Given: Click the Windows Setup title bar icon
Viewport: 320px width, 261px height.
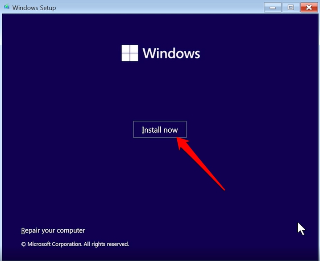Looking at the screenshot, I should pos(7,7).
